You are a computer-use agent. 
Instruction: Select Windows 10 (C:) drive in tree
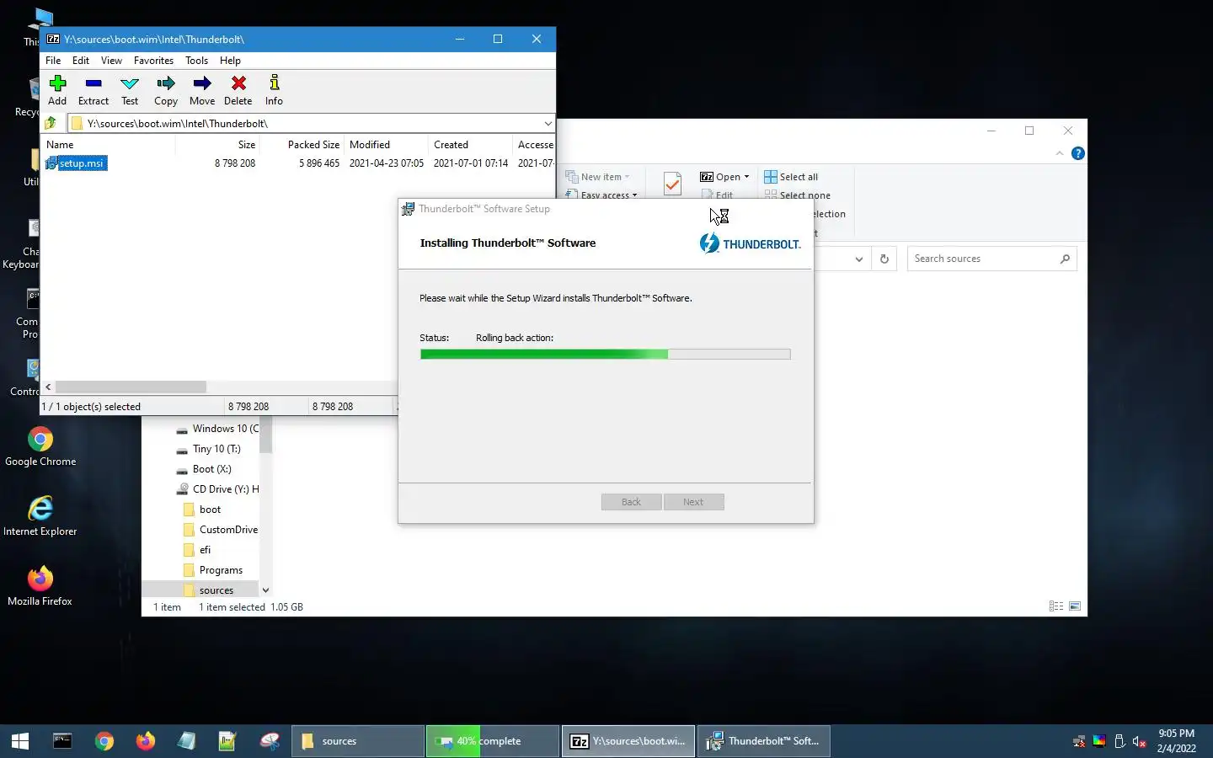point(217,429)
